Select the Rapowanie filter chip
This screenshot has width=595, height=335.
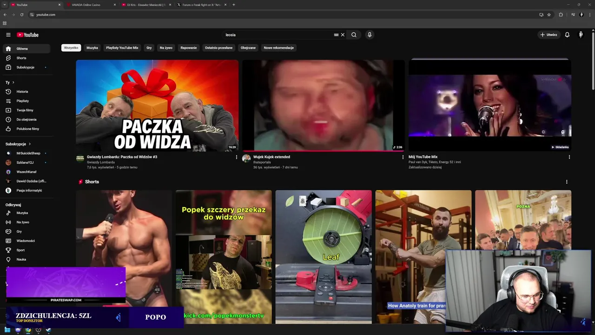(x=189, y=48)
